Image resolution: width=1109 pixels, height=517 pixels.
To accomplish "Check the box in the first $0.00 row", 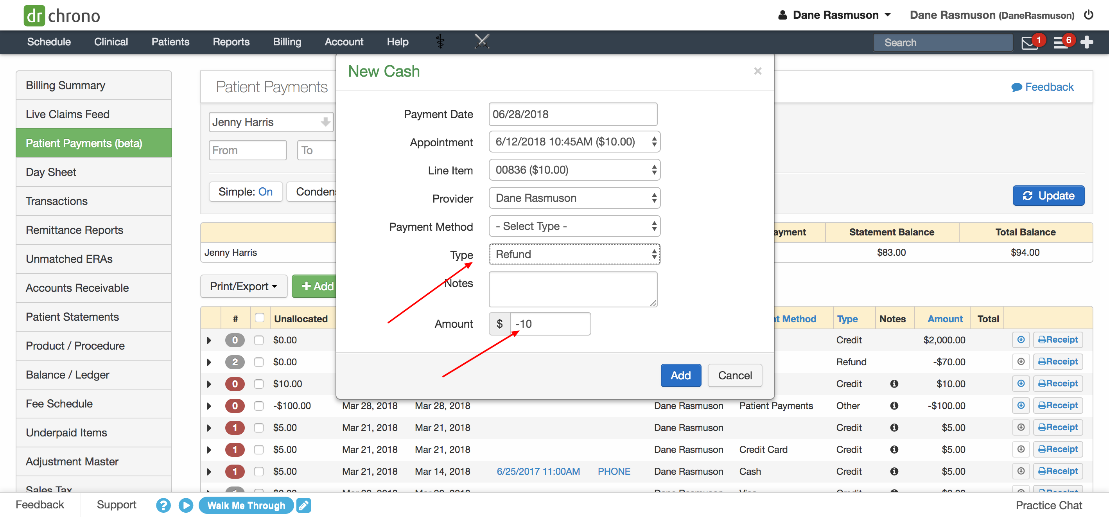I will point(258,340).
